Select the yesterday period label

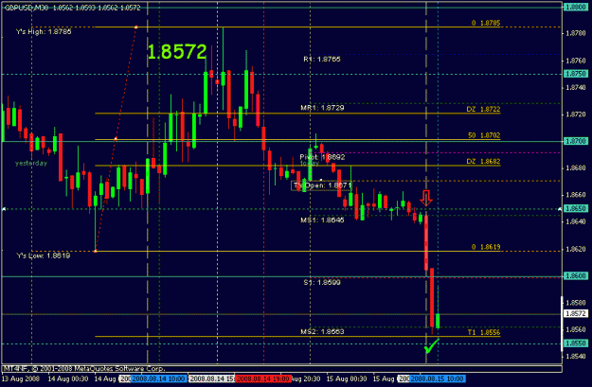[31, 164]
